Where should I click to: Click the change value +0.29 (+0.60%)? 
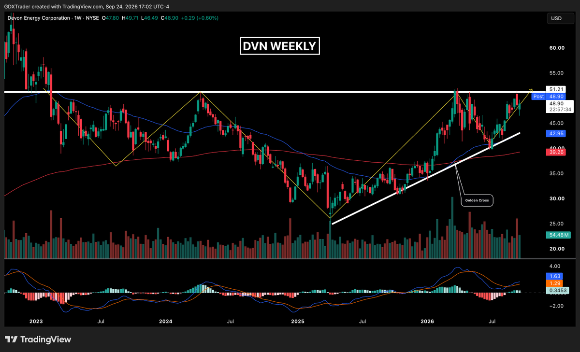coord(200,18)
